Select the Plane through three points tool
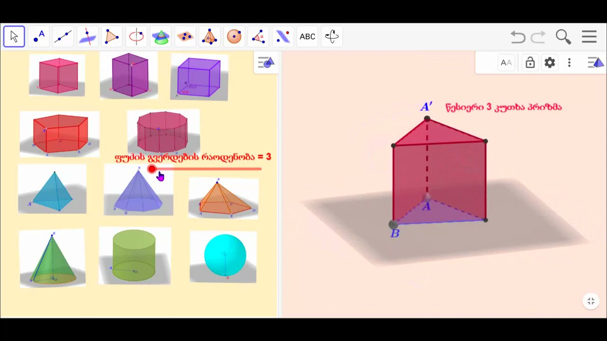The image size is (607, 341). [185, 36]
